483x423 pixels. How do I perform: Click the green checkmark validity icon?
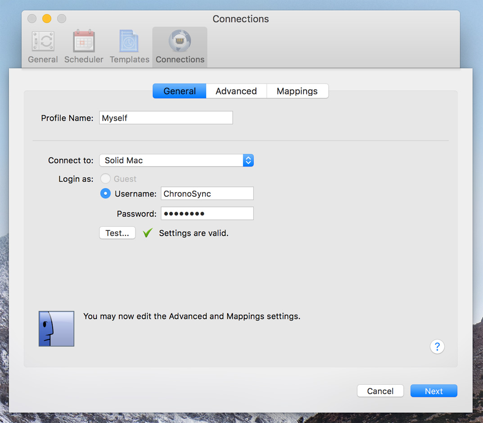pyautogui.click(x=148, y=233)
